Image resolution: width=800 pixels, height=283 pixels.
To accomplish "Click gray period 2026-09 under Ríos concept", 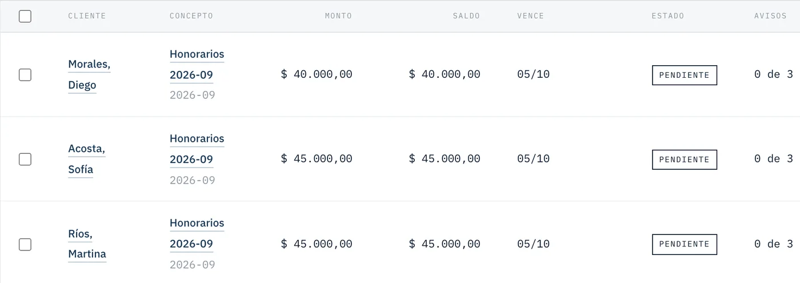I will [x=193, y=265].
